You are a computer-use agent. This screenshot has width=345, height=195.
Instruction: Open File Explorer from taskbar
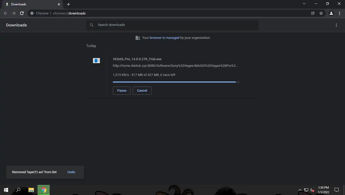pos(31,190)
